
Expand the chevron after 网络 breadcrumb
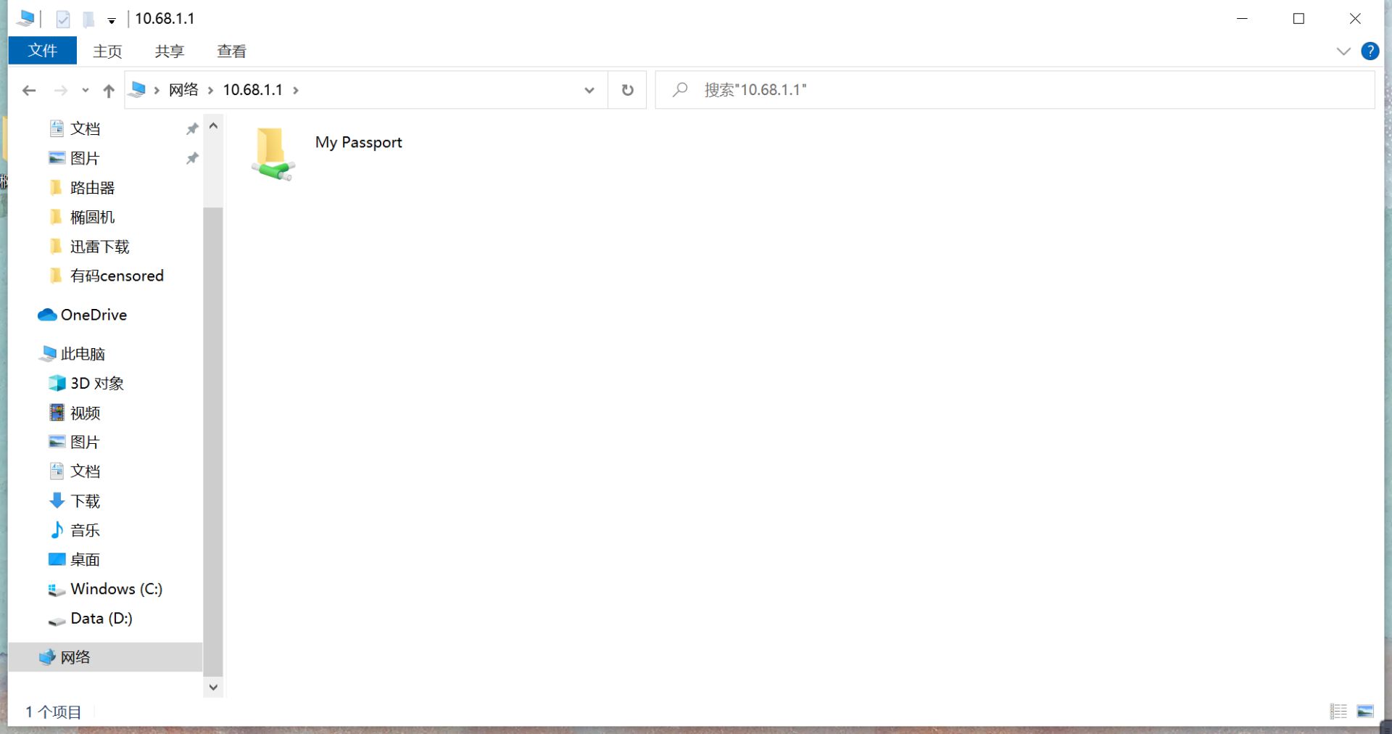click(210, 90)
